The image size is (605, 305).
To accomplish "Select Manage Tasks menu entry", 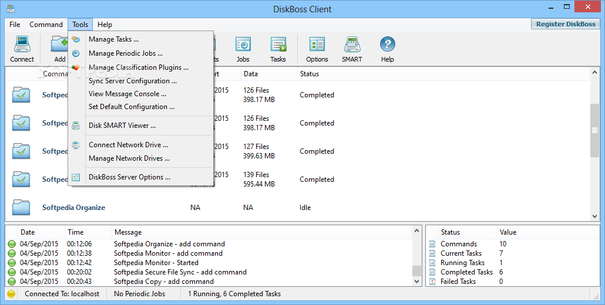I will click(141, 39).
